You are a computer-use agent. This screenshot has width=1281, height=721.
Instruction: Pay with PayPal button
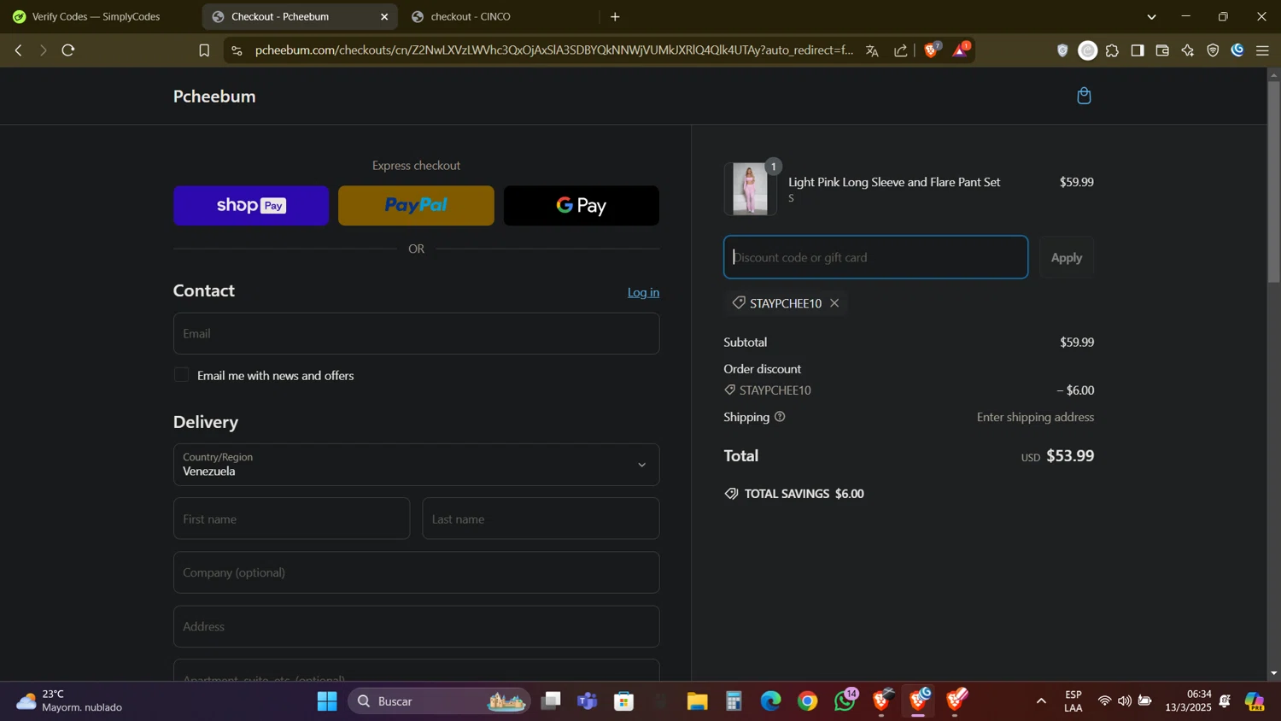point(416,206)
